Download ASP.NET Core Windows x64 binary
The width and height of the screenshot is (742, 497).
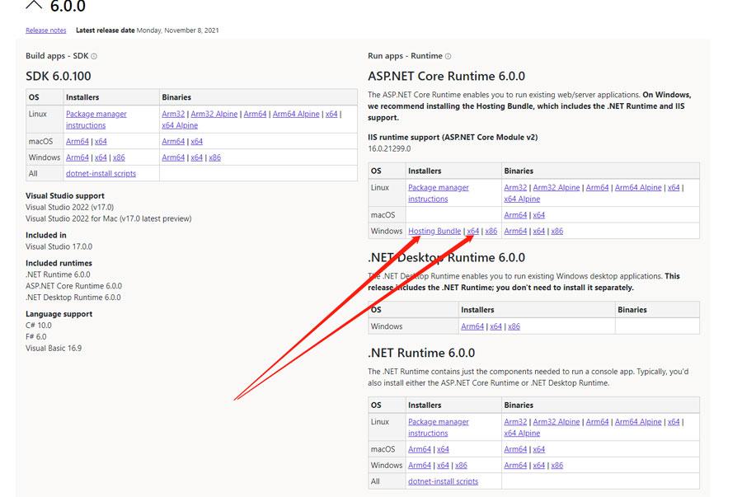click(539, 232)
